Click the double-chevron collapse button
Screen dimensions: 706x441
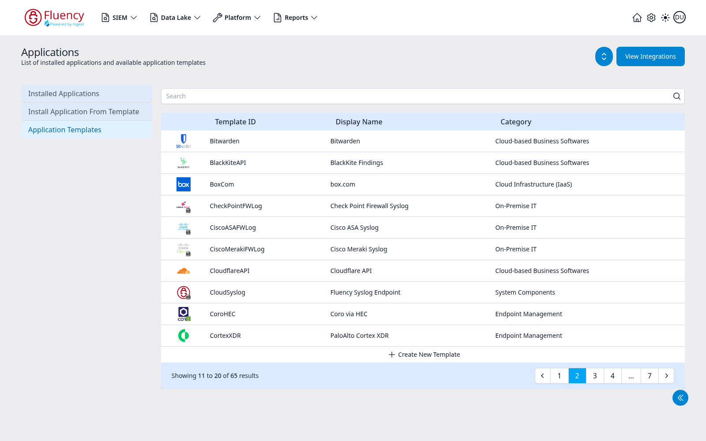pos(680,398)
